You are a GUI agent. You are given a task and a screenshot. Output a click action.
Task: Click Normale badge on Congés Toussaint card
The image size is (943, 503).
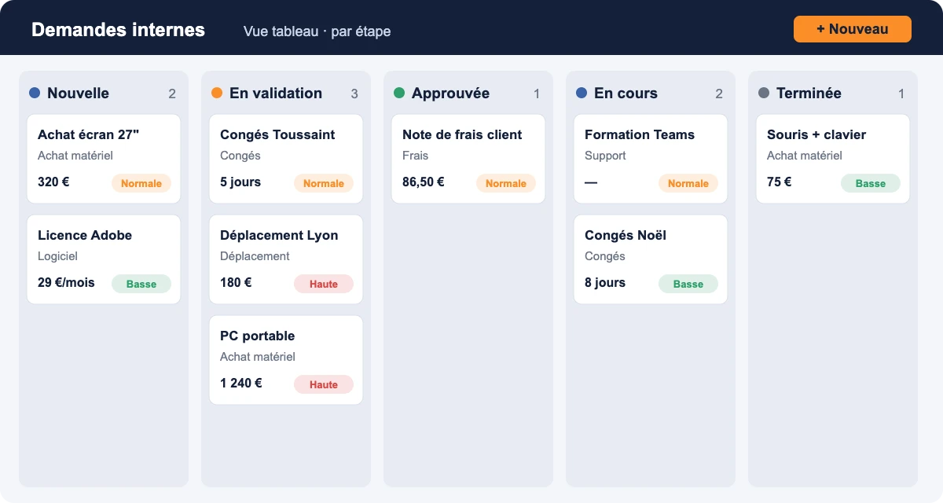(x=324, y=183)
